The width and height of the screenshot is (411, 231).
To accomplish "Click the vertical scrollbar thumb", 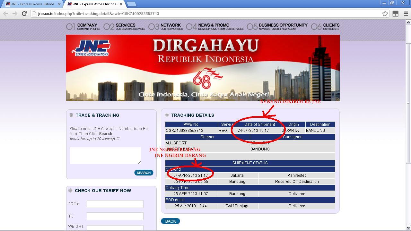I will [x=408, y=103].
